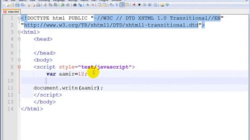Image resolution: width=250 pixels, height=140 pixels.
Task: Collapse the red script fold marker
Action: [x=19, y=67]
